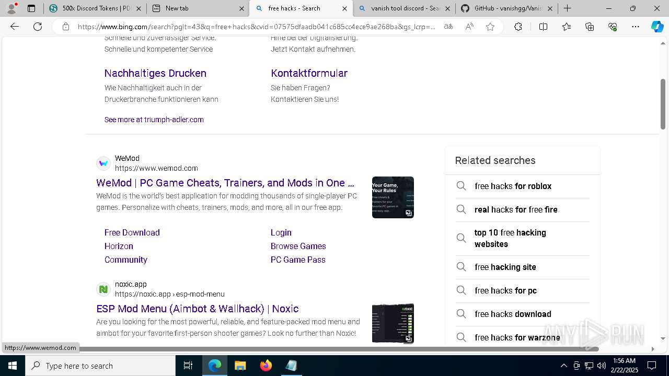Viewport: 669px width, 376px height.
Task: Open the Favorites list icon
Action: click(x=567, y=27)
